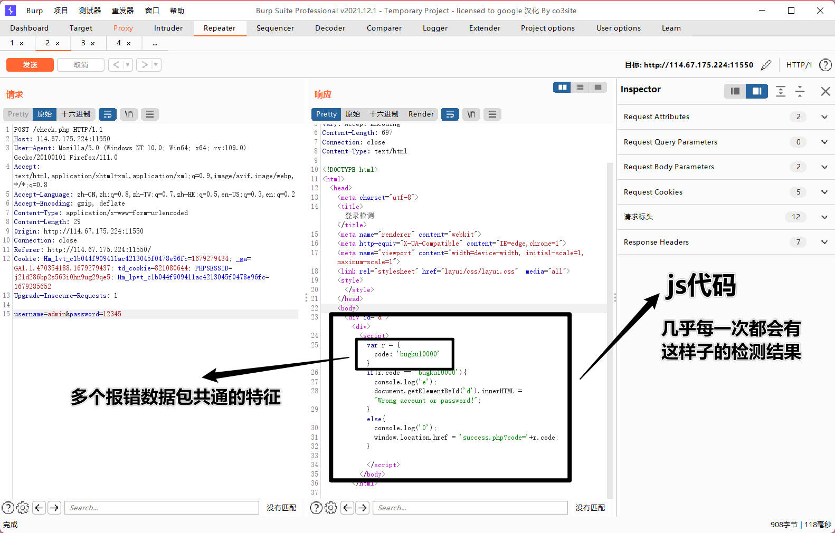Viewport: 835px width, 533px height.
Task: Collapse all Inspector sections icon
Action: click(x=800, y=91)
